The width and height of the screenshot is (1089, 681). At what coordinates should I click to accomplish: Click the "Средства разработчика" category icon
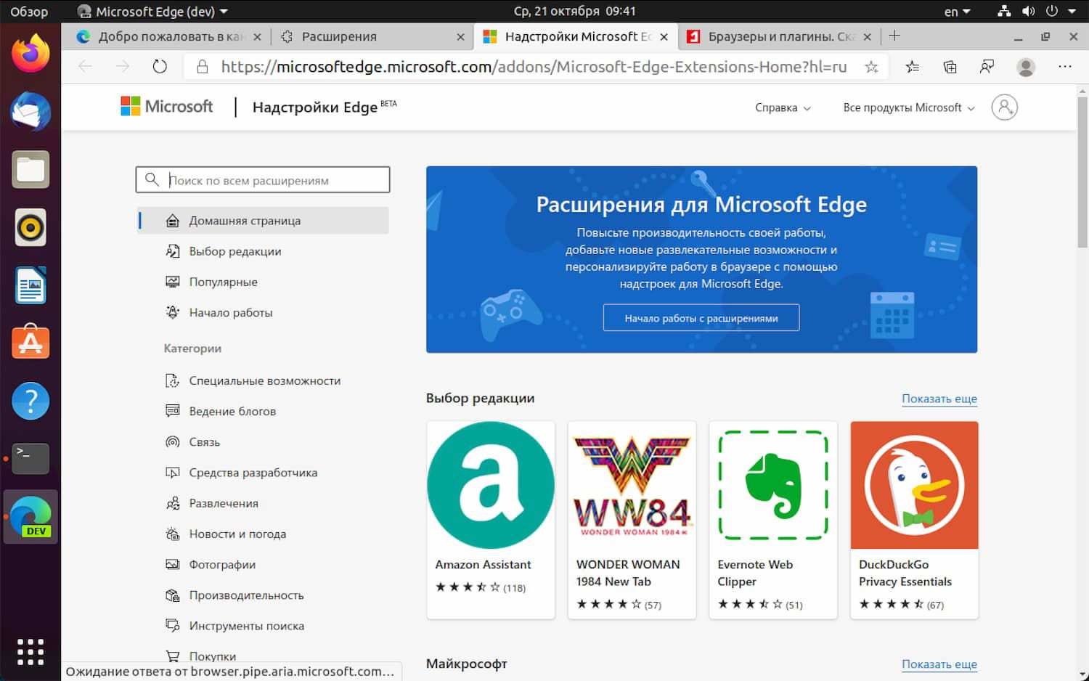tap(172, 472)
